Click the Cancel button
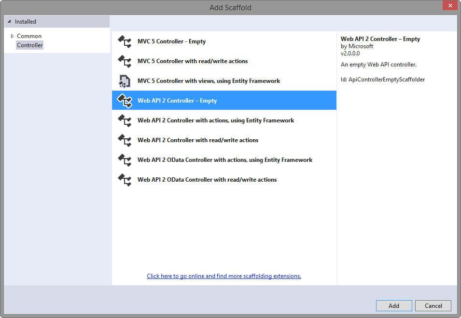This screenshot has width=461, height=318. pyautogui.click(x=433, y=305)
